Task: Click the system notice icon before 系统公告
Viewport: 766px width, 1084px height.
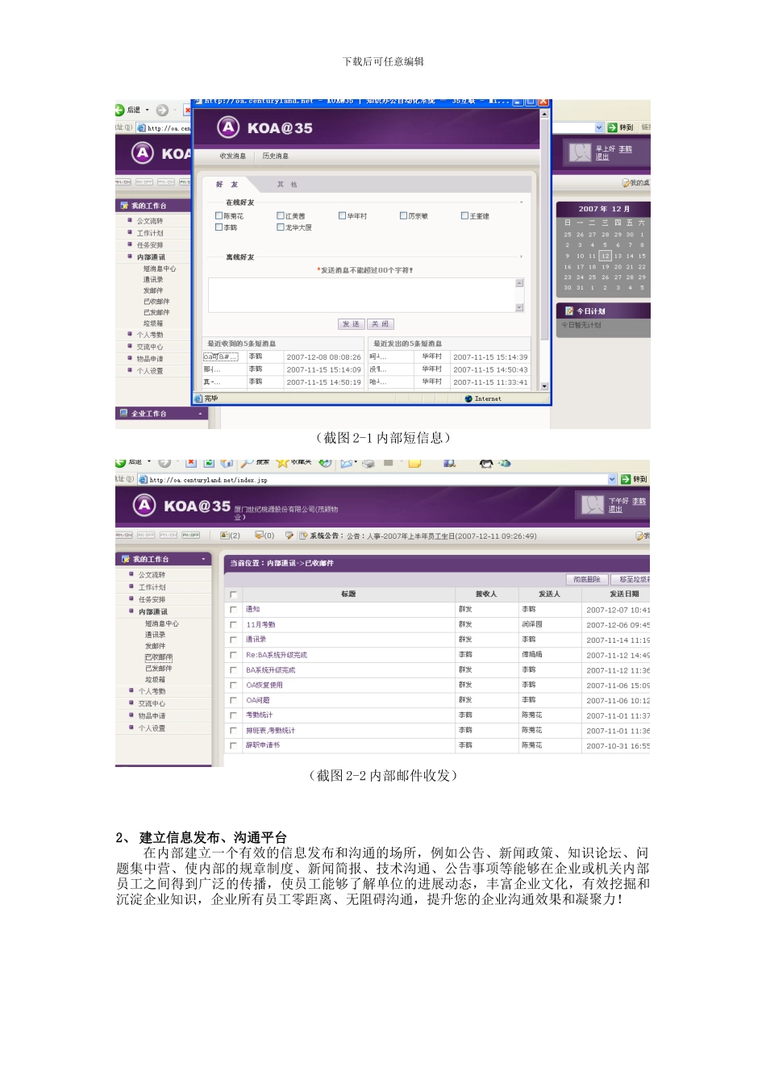Action: [x=303, y=535]
